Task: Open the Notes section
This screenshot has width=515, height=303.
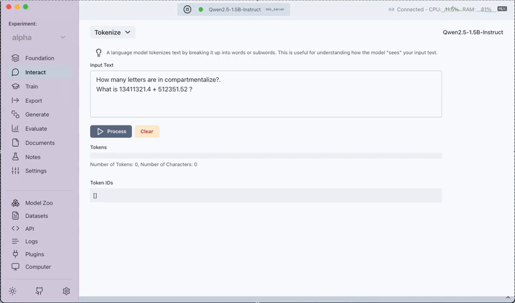Action: (32, 157)
